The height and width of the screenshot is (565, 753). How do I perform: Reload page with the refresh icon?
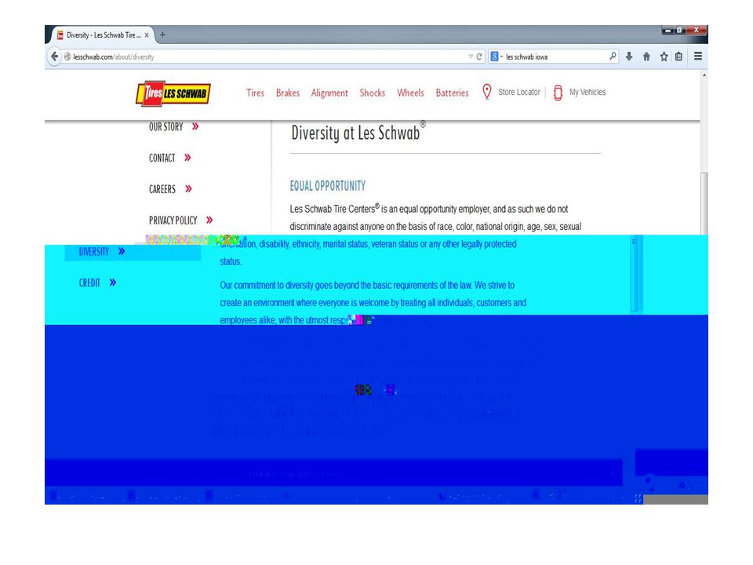coord(478,56)
